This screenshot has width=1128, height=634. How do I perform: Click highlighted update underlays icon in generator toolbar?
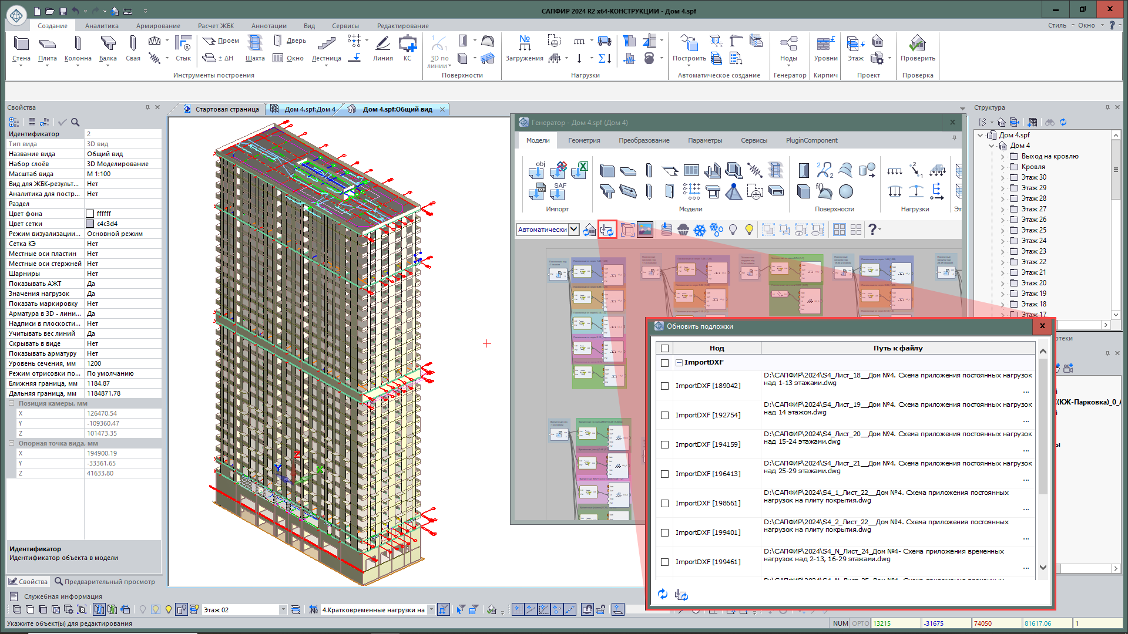pyautogui.click(x=607, y=230)
